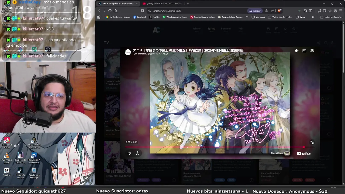This screenshot has width=345, height=194.
Task: Open the music note playlist icon
Action: point(319,11)
